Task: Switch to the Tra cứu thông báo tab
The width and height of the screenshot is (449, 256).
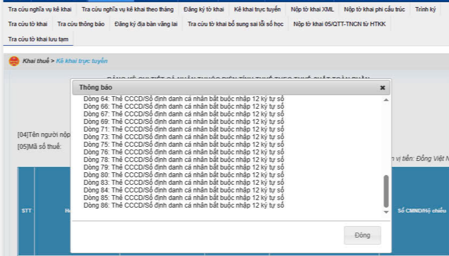Action: click(x=81, y=24)
